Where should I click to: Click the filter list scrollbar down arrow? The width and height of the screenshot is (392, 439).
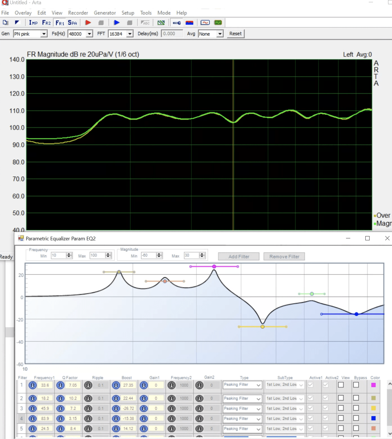(x=390, y=434)
